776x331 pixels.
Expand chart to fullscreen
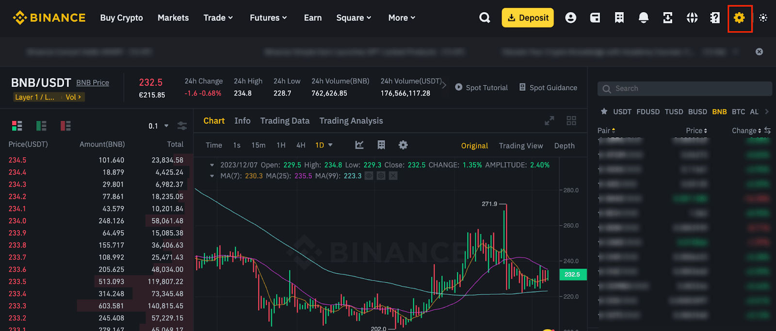[x=550, y=121]
